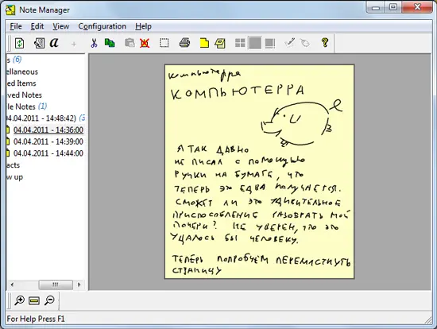Open the Configuration menu

click(102, 26)
